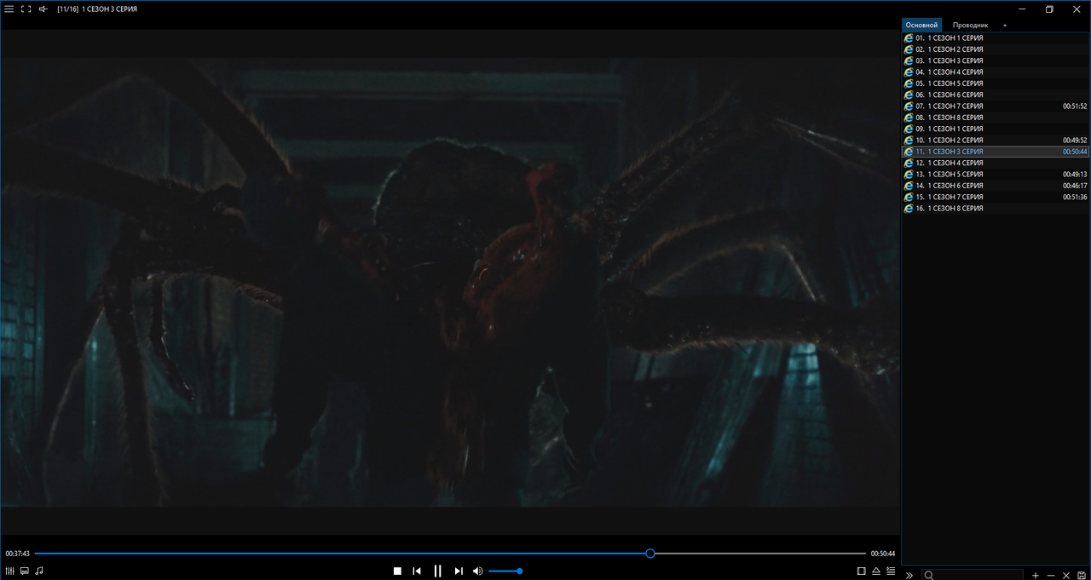Image resolution: width=1091 pixels, height=580 pixels.
Task: Select playlist item 10. 1 СЕЗОН 2 СЕРИЯ
Action: coord(996,140)
